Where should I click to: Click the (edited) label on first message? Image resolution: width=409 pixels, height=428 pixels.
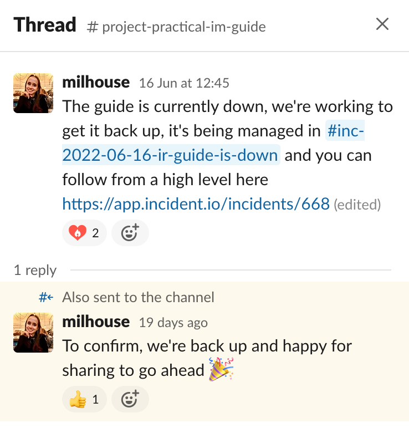click(x=357, y=205)
